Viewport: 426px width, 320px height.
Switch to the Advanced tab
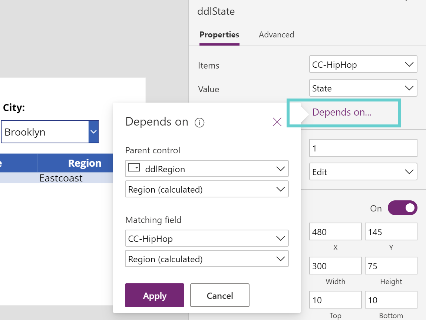click(276, 34)
